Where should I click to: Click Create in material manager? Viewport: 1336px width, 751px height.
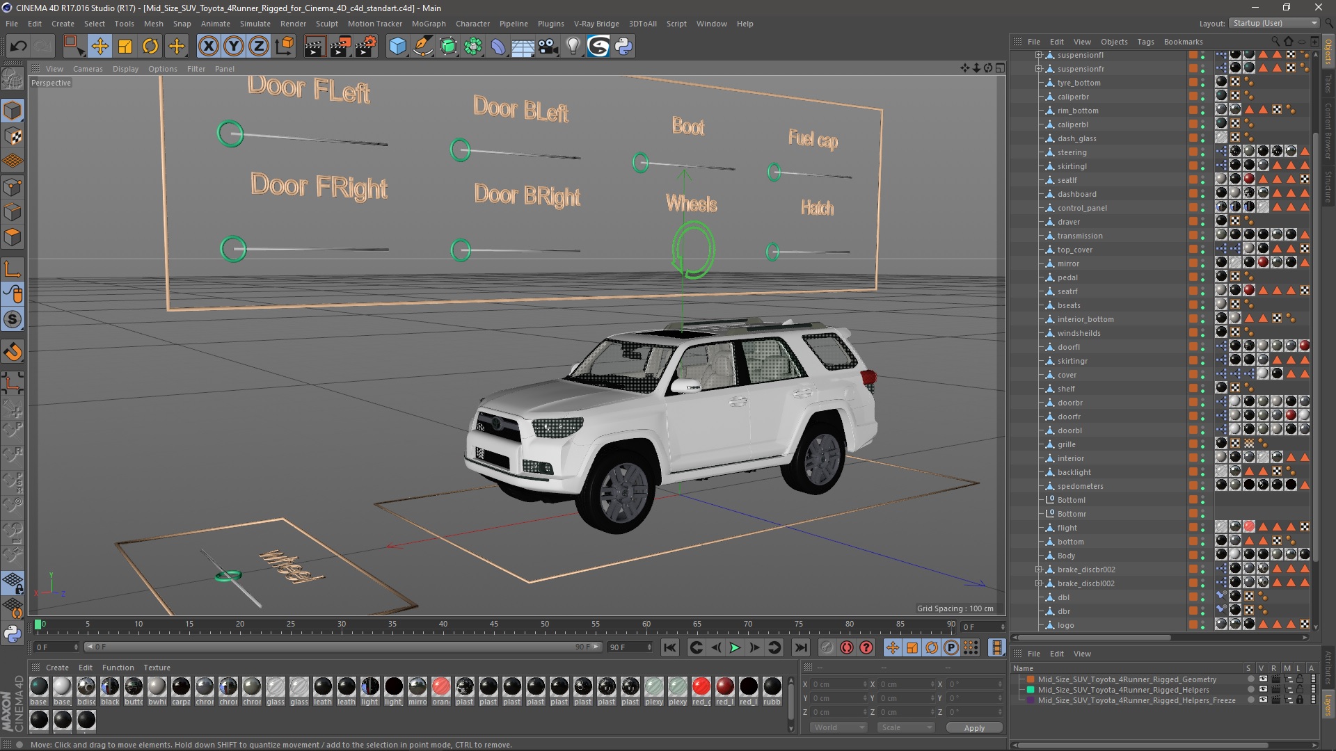pyautogui.click(x=57, y=668)
